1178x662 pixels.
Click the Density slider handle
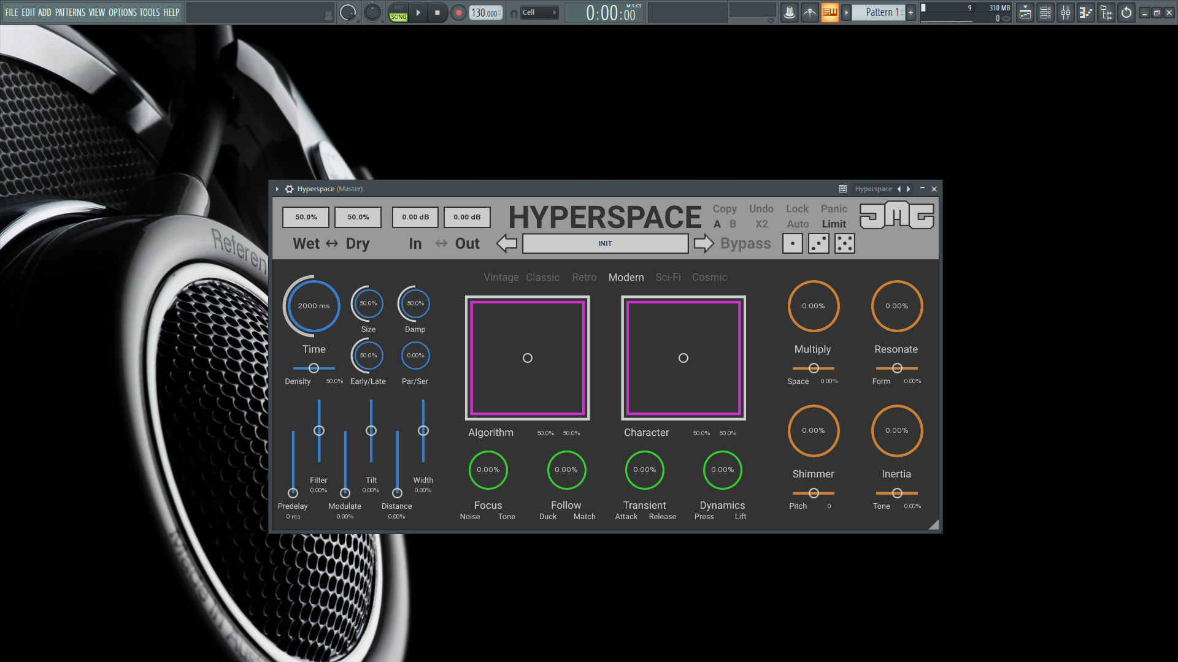tap(314, 368)
